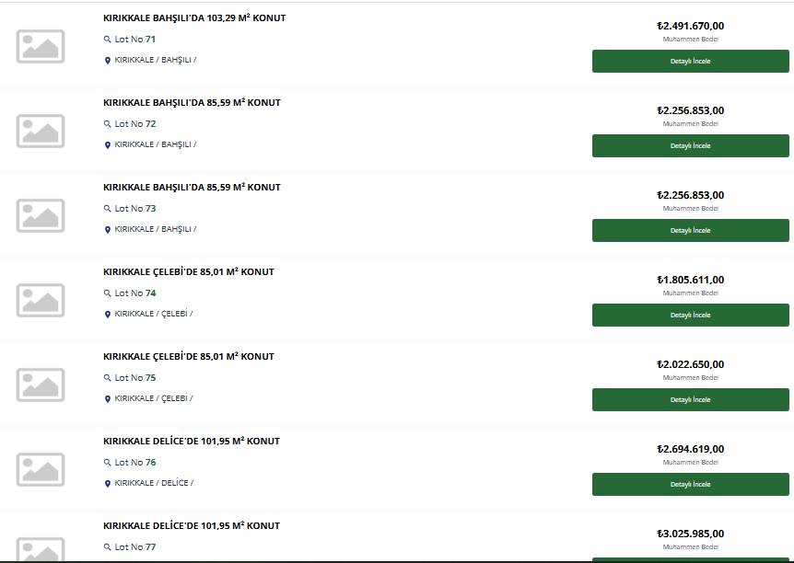Open the placeholder thumbnail of Lot 76
The height and width of the screenshot is (563, 794).
[x=41, y=469]
